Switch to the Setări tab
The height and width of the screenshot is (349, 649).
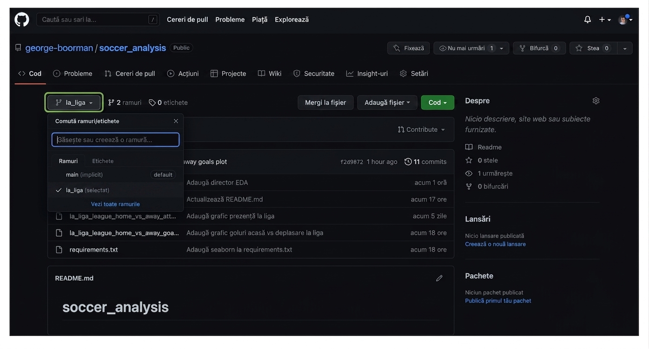414,73
